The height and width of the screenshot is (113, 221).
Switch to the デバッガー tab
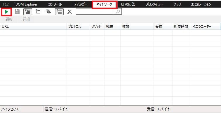pyautogui.click(x=81, y=4)
